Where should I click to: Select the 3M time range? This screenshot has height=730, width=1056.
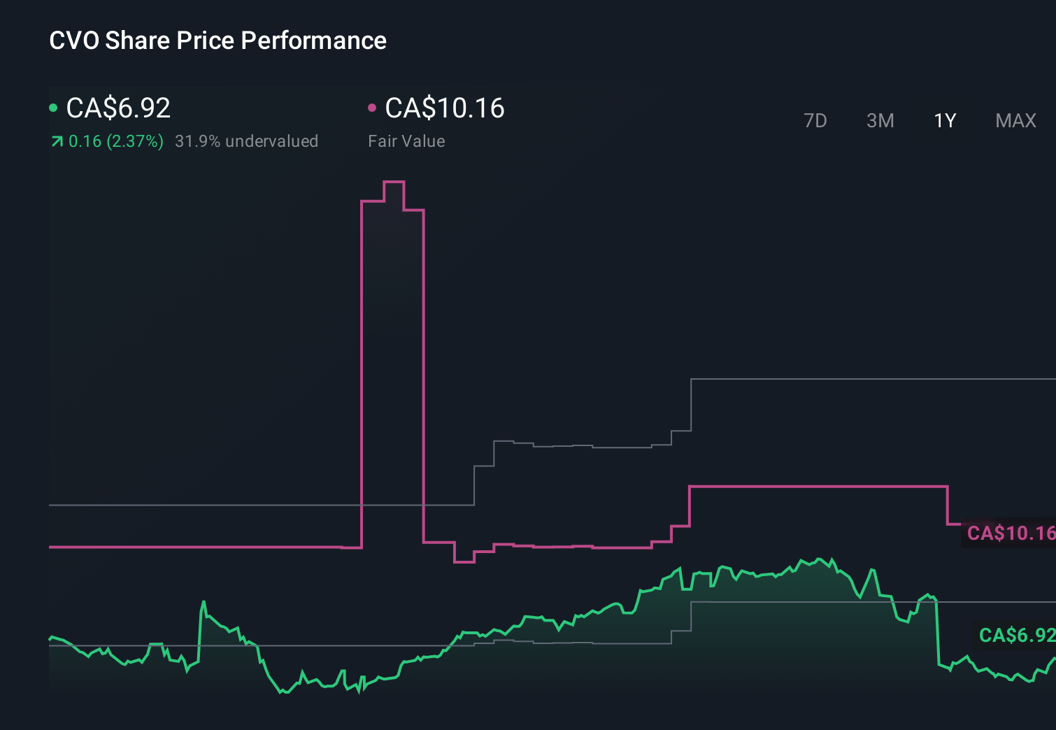(x=880, y=120)
